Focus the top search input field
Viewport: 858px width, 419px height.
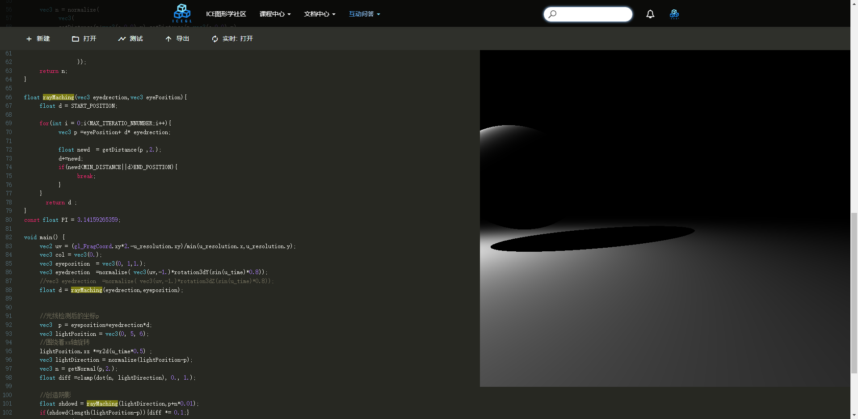coord(588,14)
